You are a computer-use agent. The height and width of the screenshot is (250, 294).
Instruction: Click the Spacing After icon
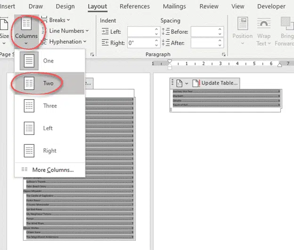[x=166, y=43]
